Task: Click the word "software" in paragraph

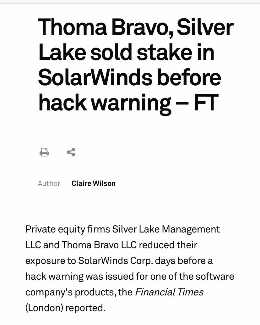Action: point(215,276)
